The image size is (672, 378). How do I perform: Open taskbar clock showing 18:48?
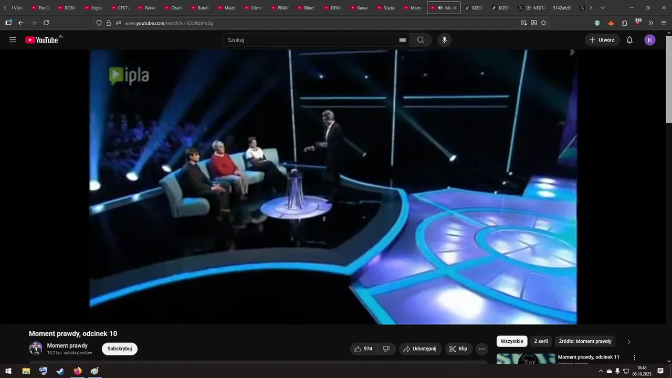tap(642, 371)
